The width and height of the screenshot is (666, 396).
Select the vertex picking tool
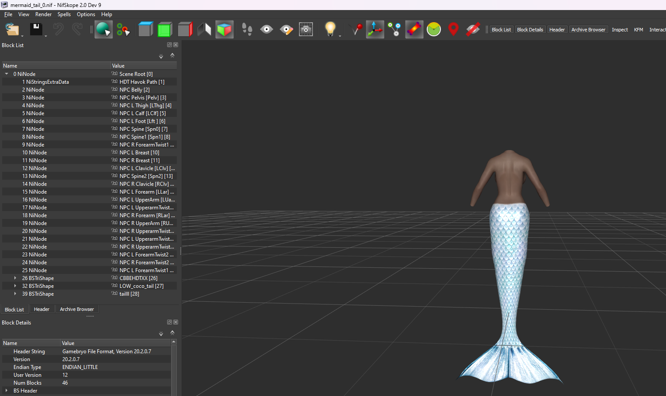(123, 30)
